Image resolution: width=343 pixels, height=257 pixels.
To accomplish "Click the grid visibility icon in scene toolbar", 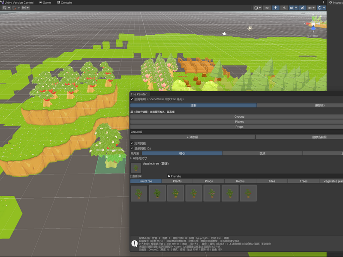I will 4,8.
